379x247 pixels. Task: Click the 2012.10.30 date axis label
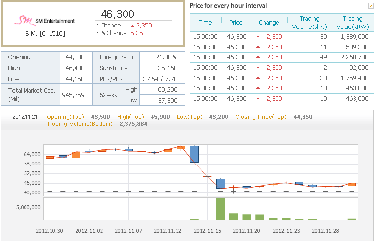tap(50, 231)
